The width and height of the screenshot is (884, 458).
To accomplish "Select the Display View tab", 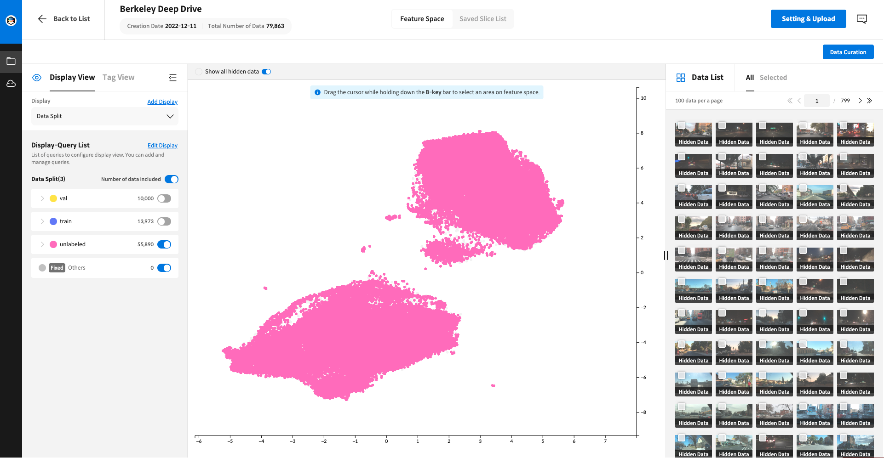I will pyautogui.click(x=72, y=77).
